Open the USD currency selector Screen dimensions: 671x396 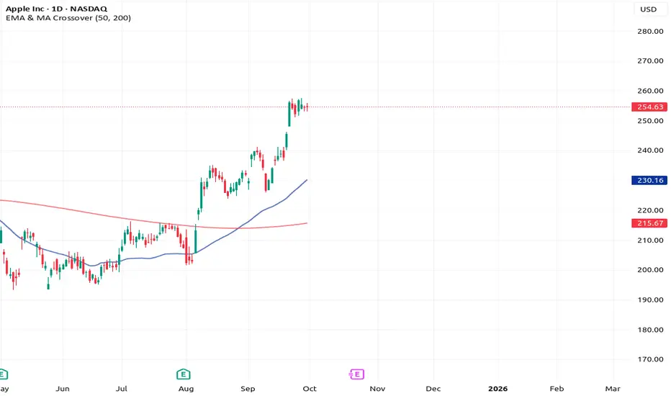648,9
